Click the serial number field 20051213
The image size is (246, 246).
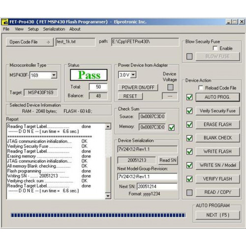137,160
